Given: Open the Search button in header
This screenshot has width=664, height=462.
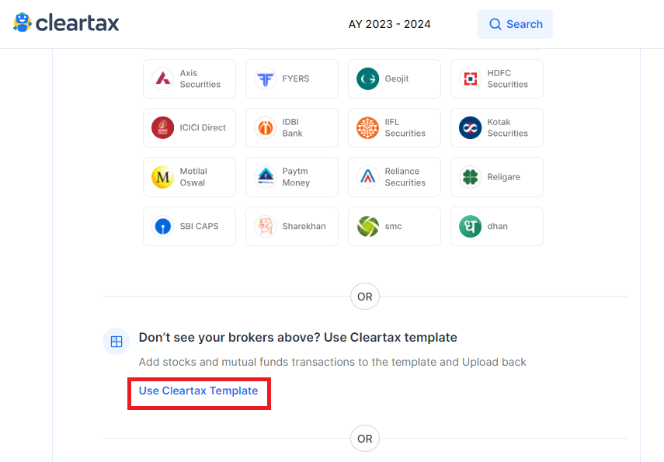Looking at the screenshot, I should (x=515, y=24).
